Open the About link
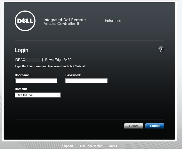This screenshot has height=149, width=182. pos(113,146)
